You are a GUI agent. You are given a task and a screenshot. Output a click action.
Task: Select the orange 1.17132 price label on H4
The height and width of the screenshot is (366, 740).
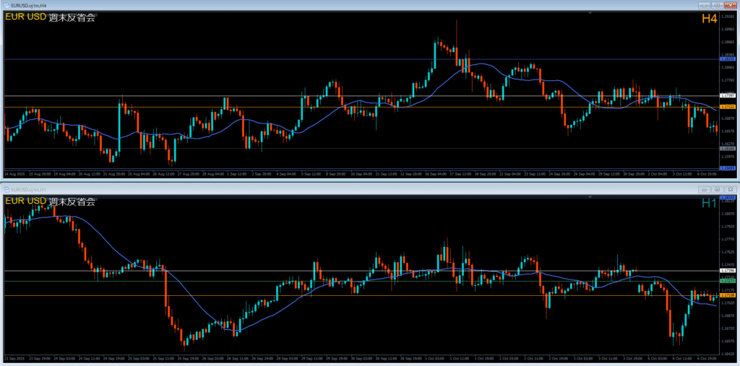pos(728,107)
